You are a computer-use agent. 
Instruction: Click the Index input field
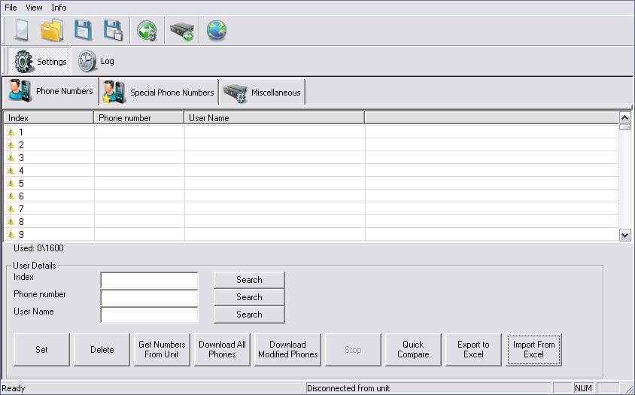coord(149,281)
